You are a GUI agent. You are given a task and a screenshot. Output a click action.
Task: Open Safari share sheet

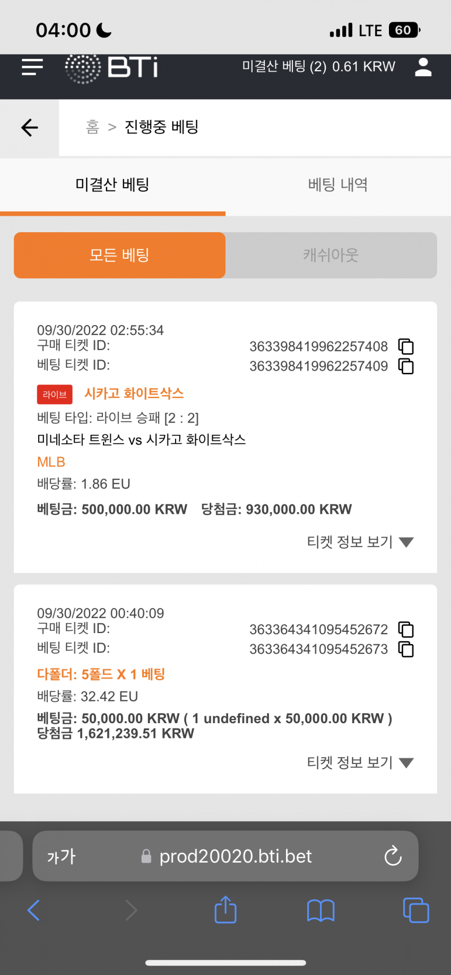226,910
